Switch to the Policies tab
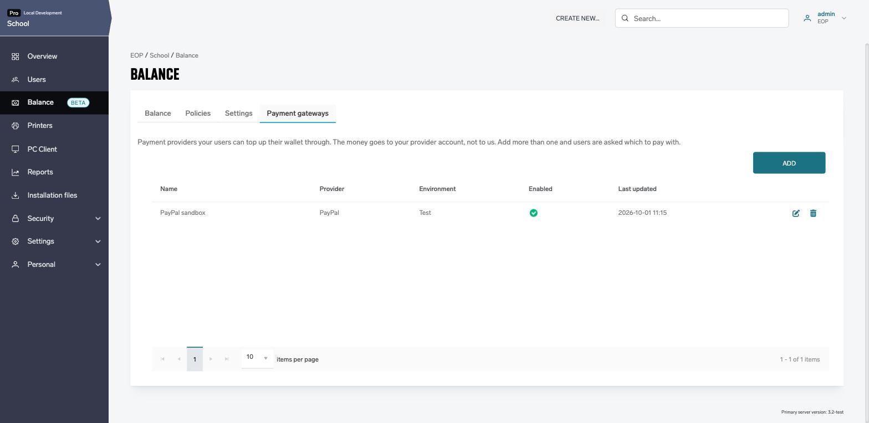869x423 pixels. 198,114
